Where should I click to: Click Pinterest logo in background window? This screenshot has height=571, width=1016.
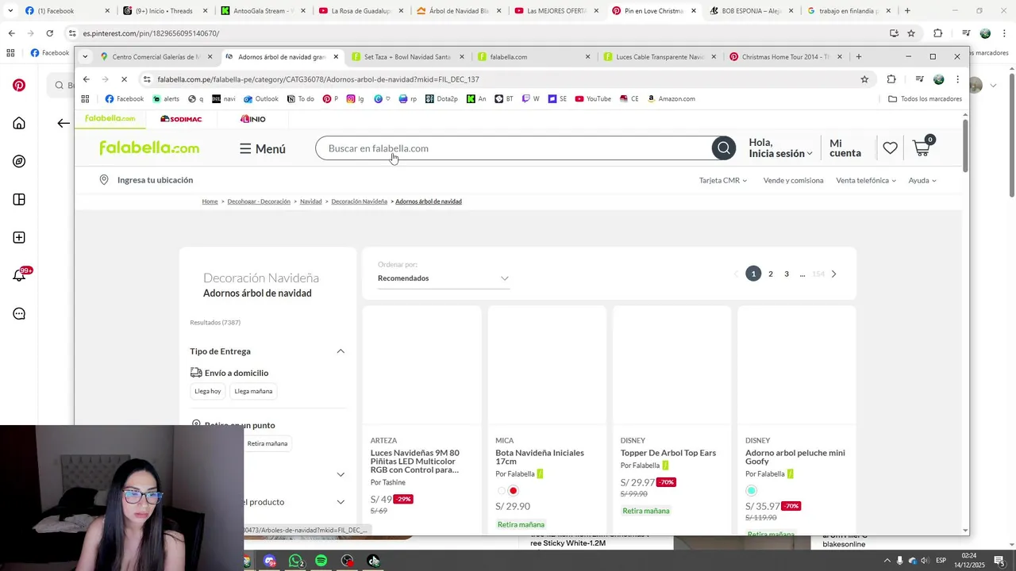19,85
